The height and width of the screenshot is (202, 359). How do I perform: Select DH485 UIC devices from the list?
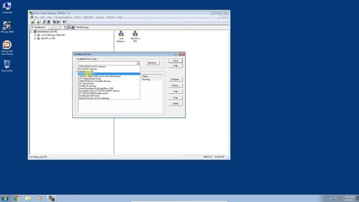(109, 86)
